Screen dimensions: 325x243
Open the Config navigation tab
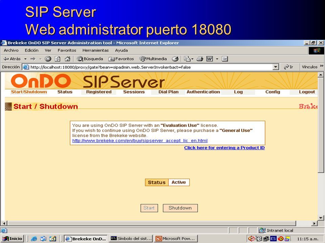pyautogui.click(x=273, y=92)
